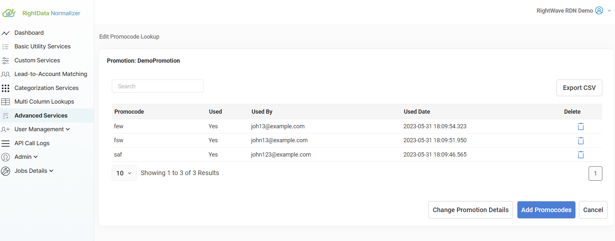The width and height of the screenshot is (615, 241).
Task: Open Lead-to-Account Matching page
Action: [x=51, y=74]
